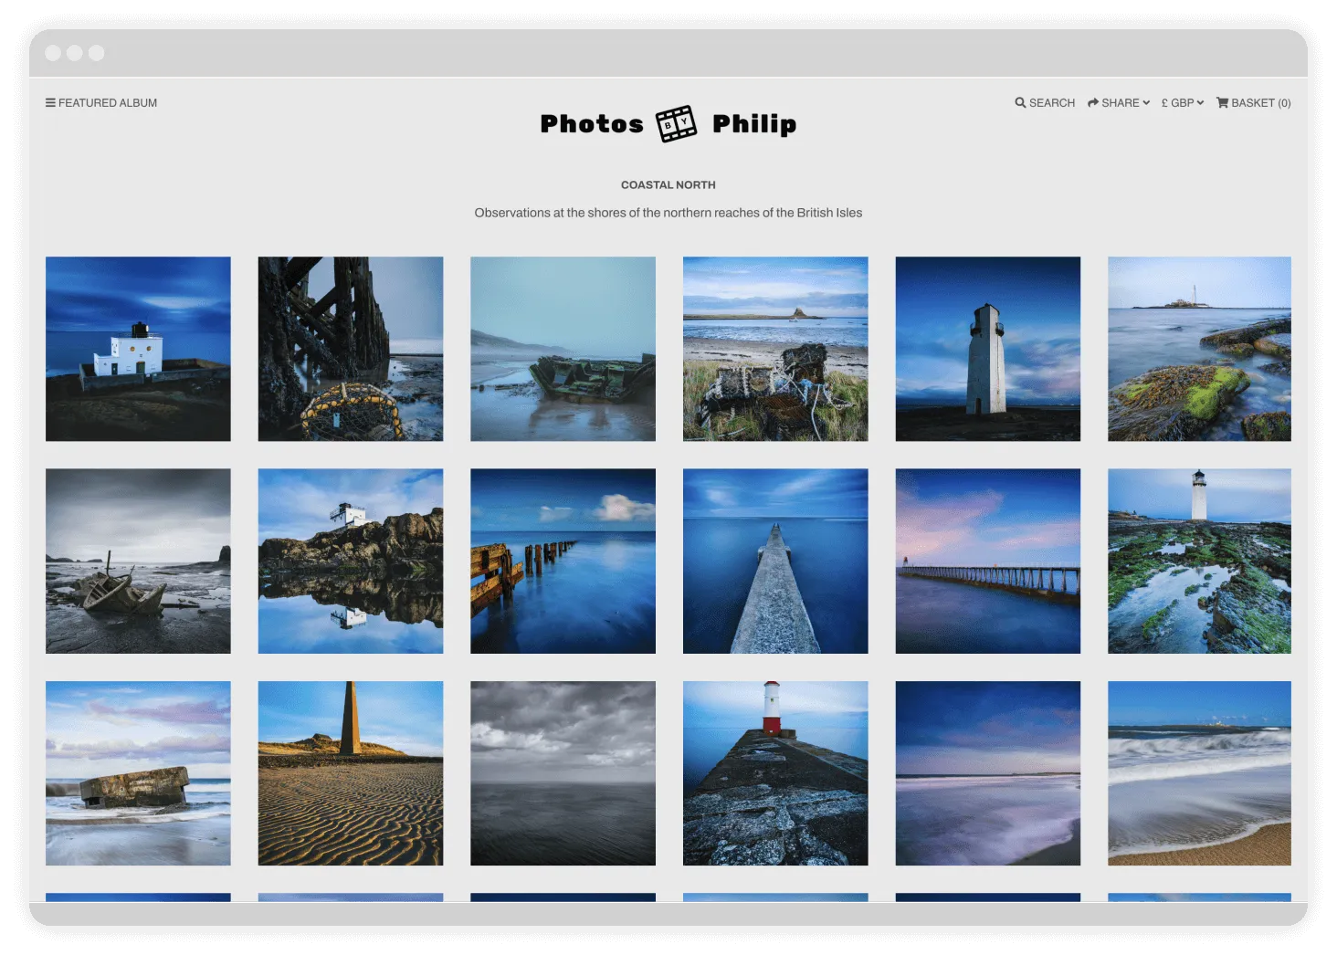Open photo of obelisk above rippled sand
The image size is (1337, 955).
pyautogui.click(x=351, y=773)
